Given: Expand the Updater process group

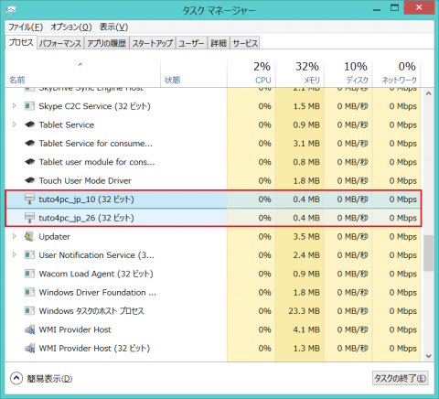Looking at the screenshot, I should (x=14, y=236).
